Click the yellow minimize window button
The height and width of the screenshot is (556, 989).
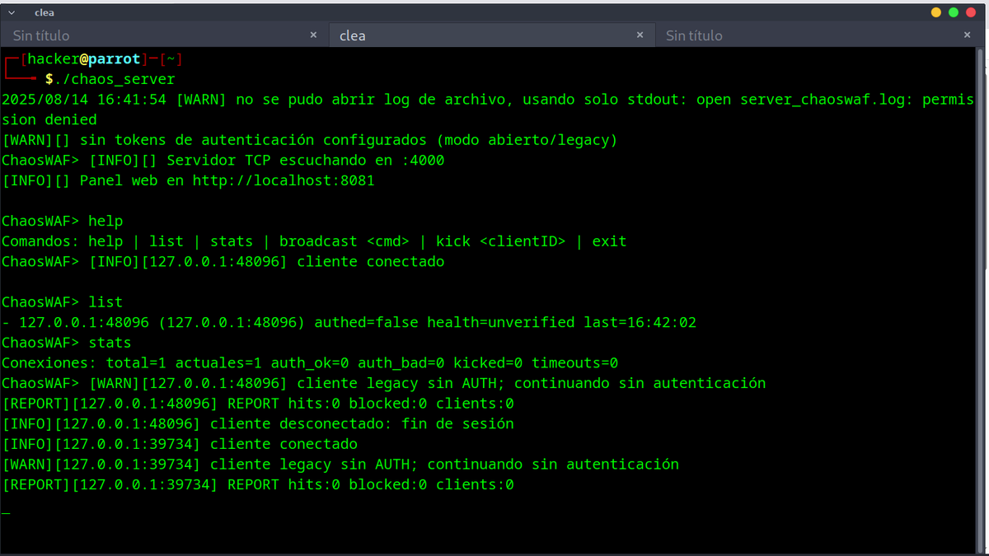(x=936, y=12)
